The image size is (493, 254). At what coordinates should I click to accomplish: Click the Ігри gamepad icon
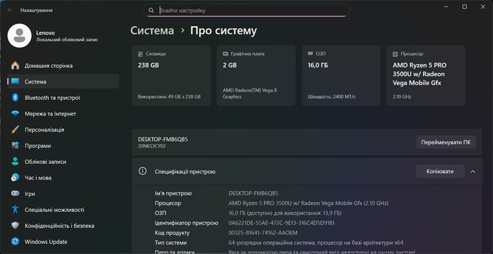click(15, 193)
